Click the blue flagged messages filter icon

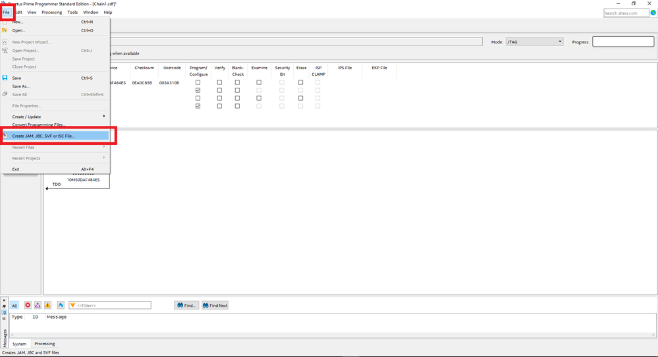[x=61, y=306]
